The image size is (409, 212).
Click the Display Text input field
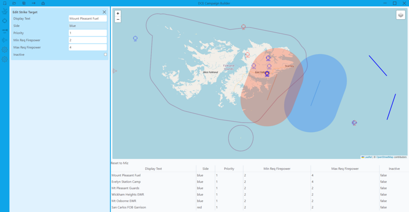(88, 18)
